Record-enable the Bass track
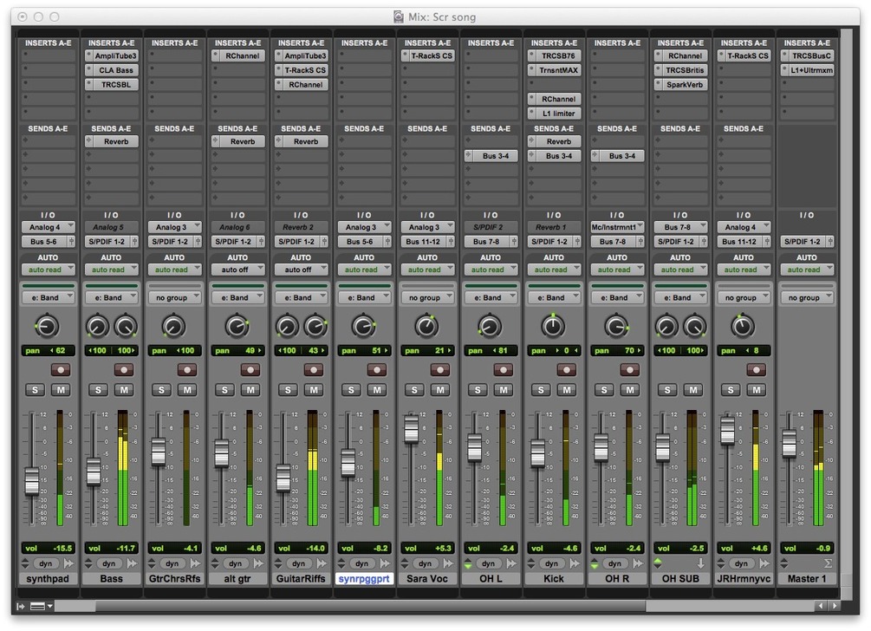This screenshot has height=631, width=871. coord(124,370)
